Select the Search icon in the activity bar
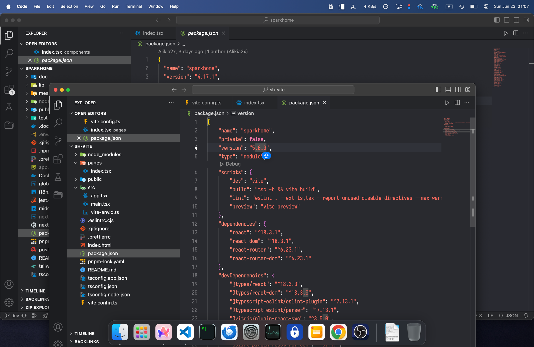534x347 pixels. (9, 53)
